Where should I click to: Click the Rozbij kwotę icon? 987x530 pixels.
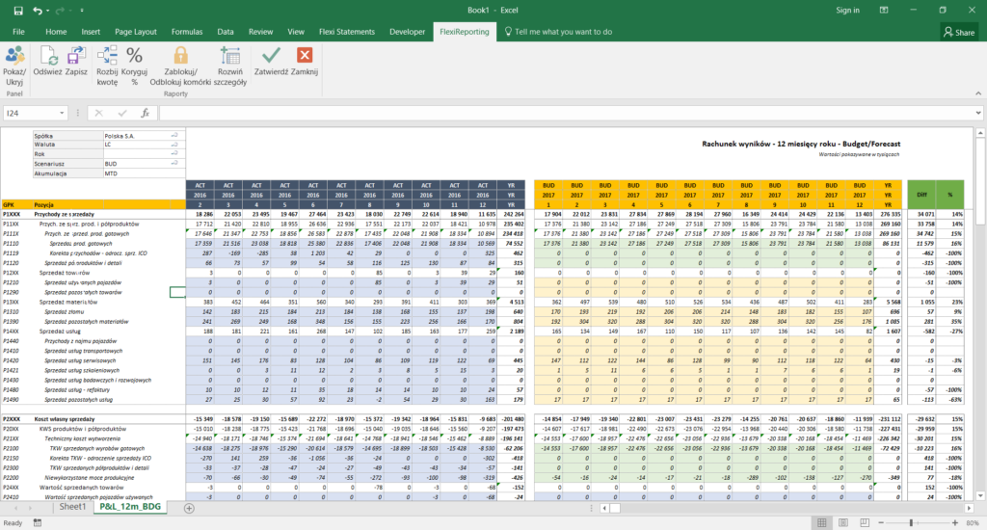coord(108,56)
